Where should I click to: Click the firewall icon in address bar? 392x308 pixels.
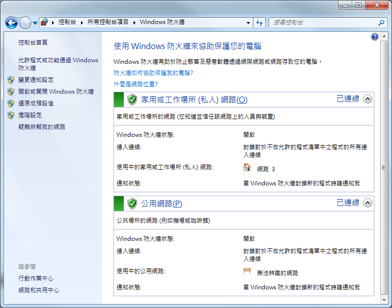point(45,23)
